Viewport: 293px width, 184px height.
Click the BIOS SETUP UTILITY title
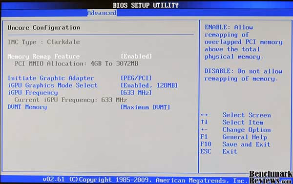coord(146,5)
